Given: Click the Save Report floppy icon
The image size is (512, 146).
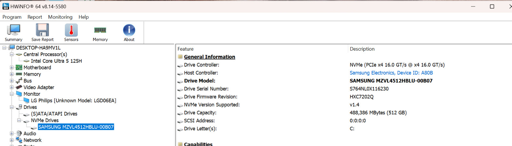Looking at the screenshot, I should pyautogui.click(x=42, y=30).
